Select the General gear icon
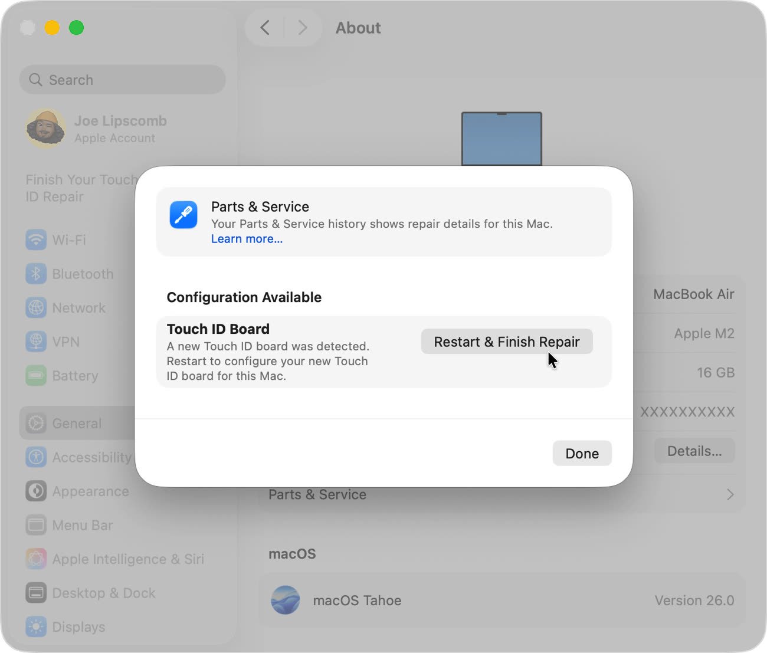The image size is (767, 653). click(36, 423)
